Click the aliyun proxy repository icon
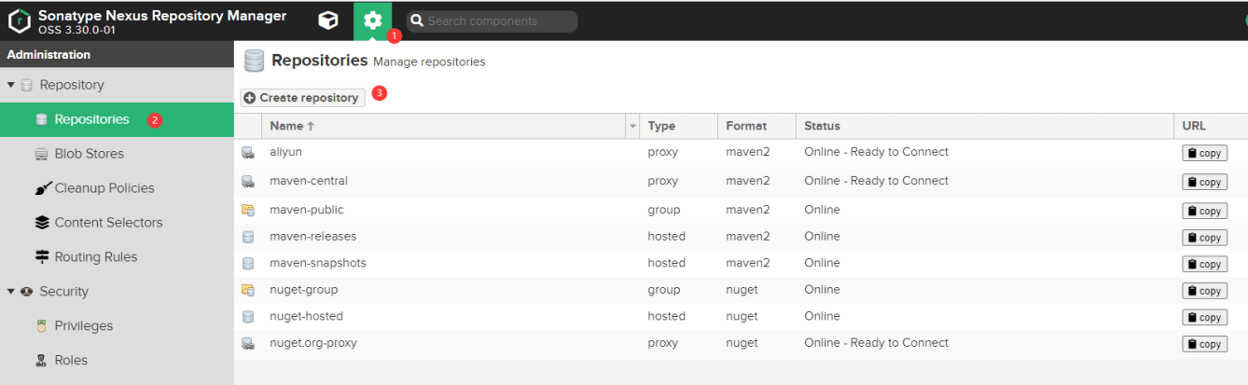 (x=248, y=153)
